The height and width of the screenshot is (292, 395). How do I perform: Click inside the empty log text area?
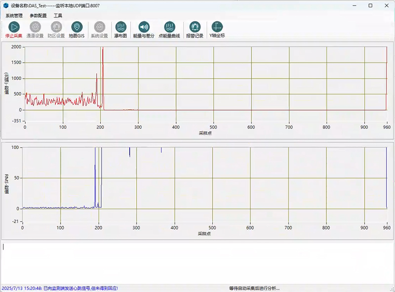coord(197,262)
